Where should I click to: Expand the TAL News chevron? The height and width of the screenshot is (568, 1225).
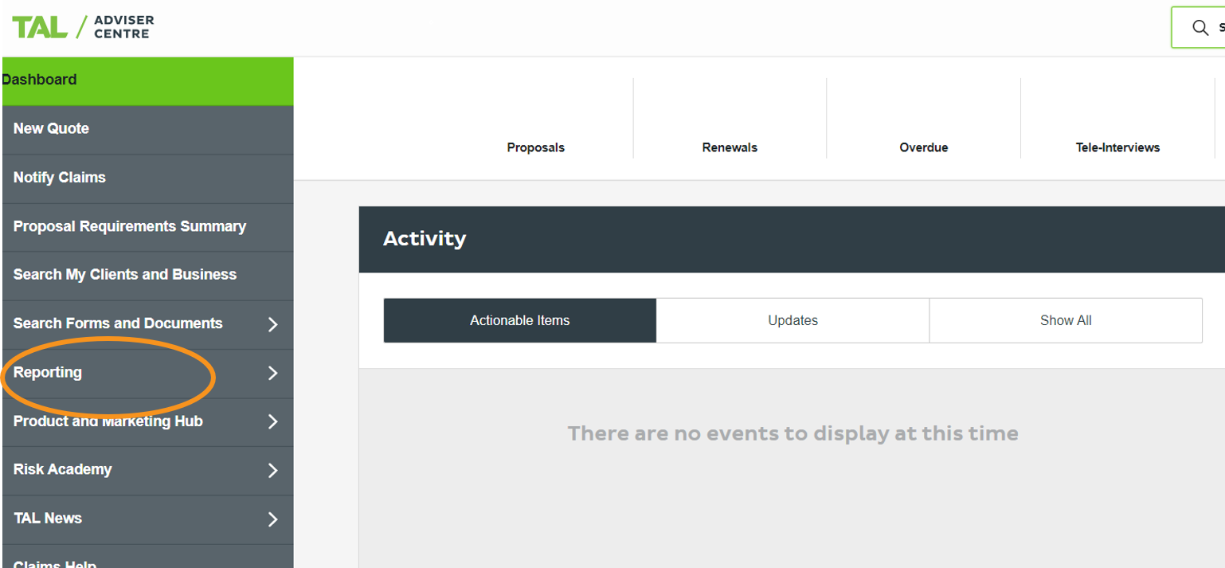272,519
